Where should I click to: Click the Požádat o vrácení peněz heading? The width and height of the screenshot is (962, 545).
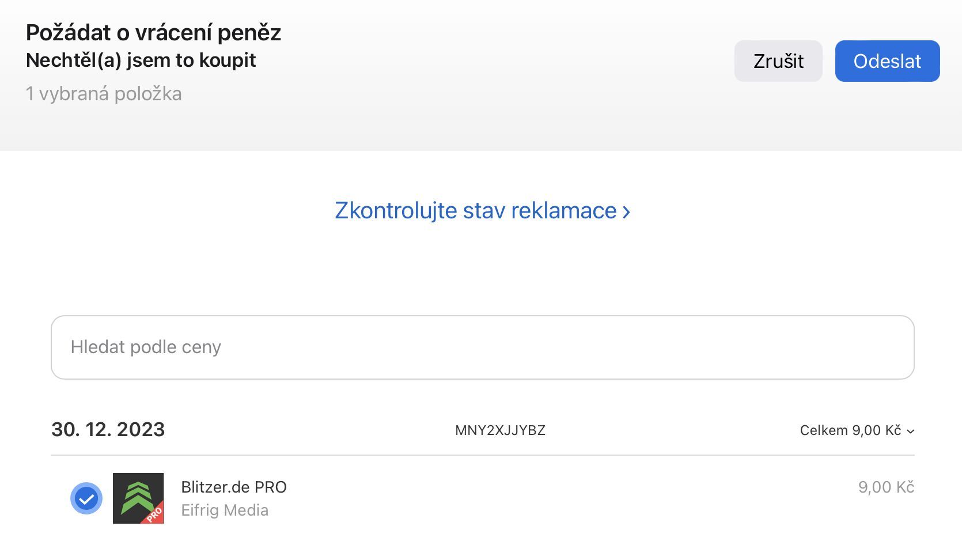pos(154,33)
